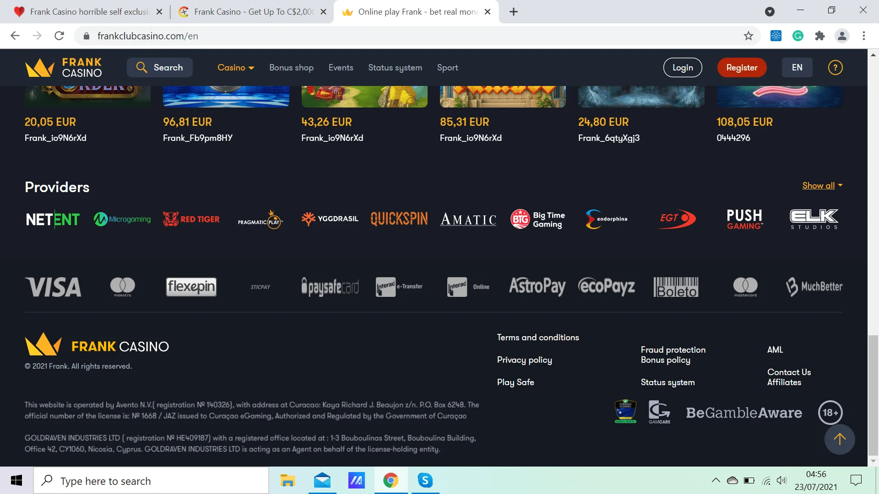Click the Frank Casino header logo
The height and width of the screenshot is (494, 879).
pyautogui.click(x=64, y=68)
